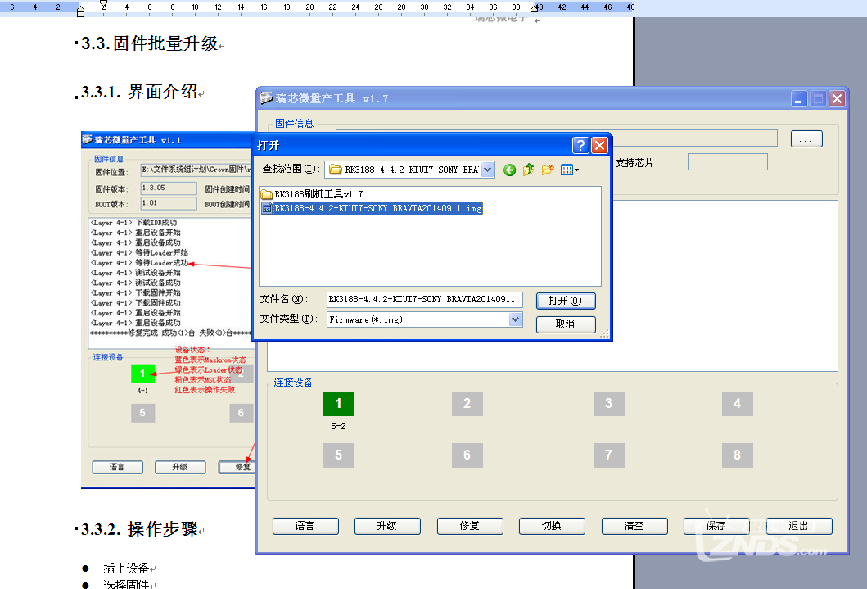Click the 升级 upgrade button

point(387,526)
